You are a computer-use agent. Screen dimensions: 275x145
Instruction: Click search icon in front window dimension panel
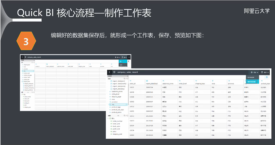[x=124, y=78]
